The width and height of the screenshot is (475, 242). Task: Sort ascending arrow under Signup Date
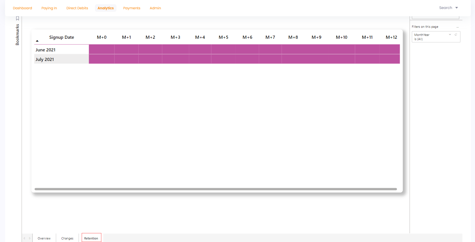pos(37,41)
